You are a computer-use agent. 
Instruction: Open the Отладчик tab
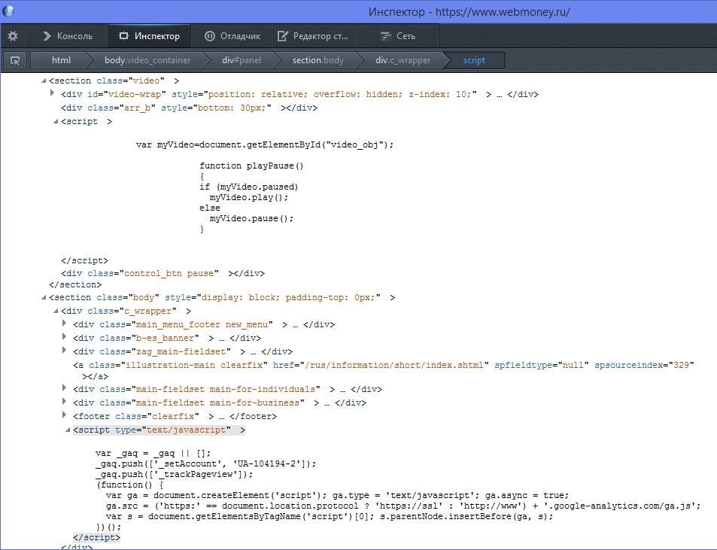coord(232,36)
